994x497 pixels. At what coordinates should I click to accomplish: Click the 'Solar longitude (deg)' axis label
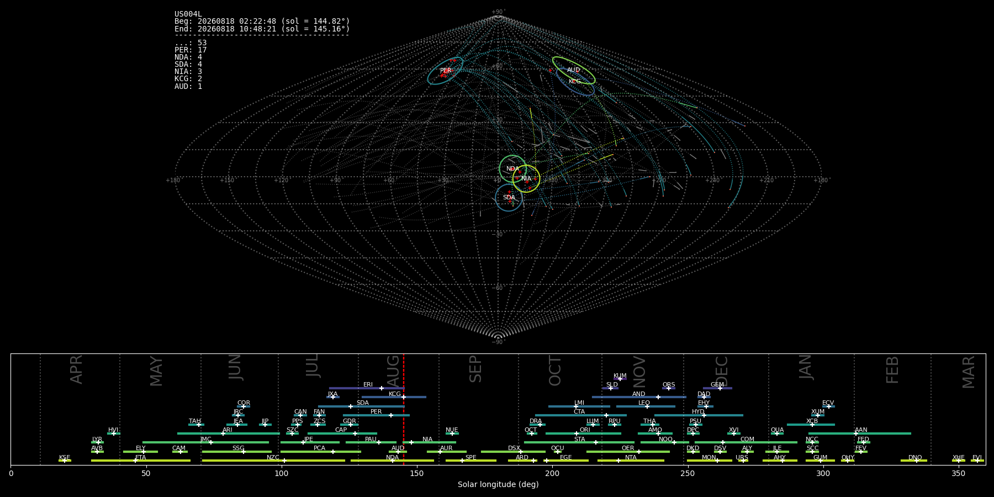pos(498,484)
